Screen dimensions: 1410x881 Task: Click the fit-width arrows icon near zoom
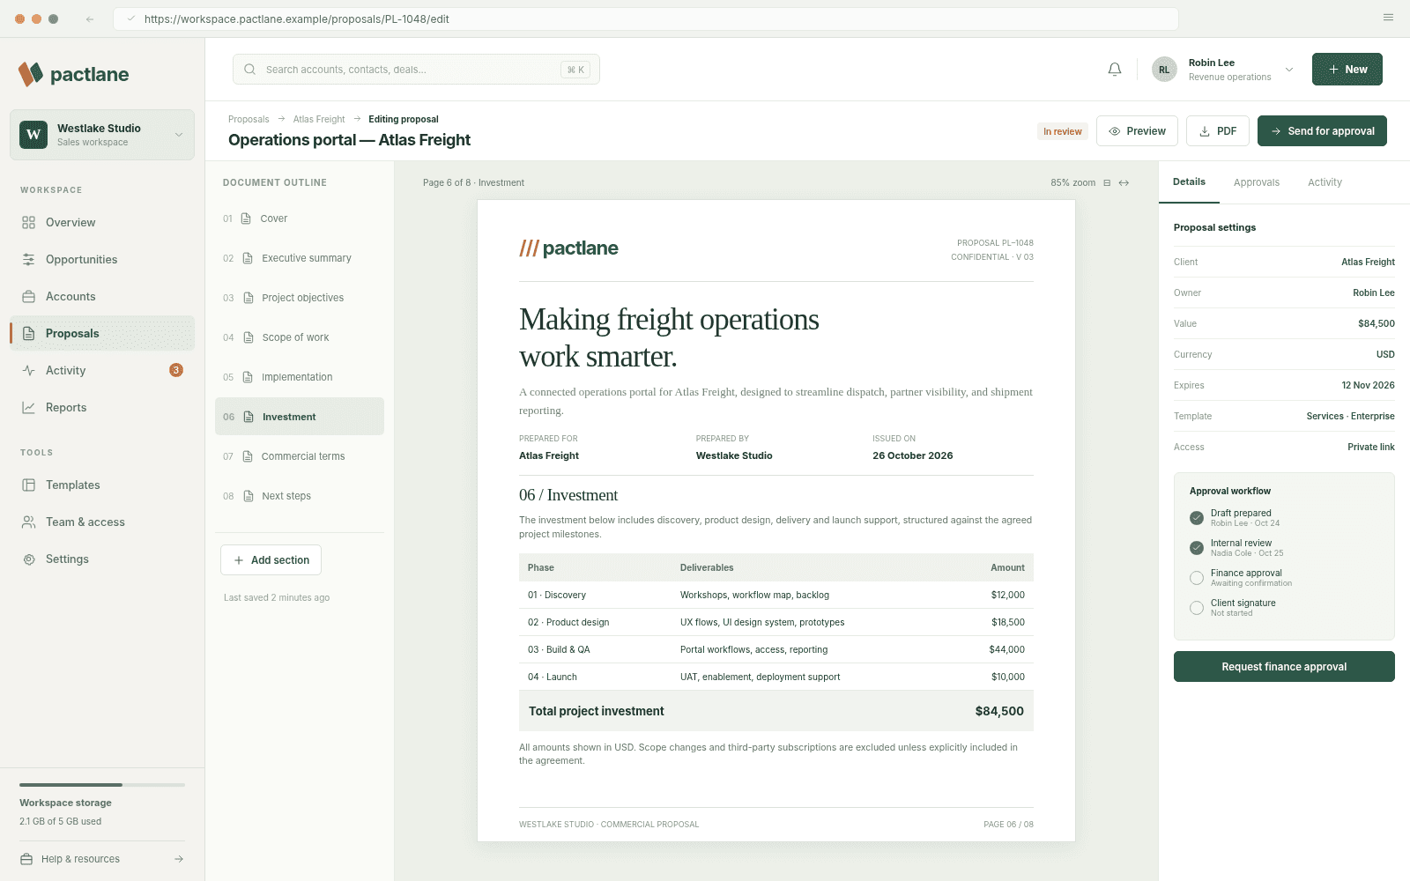[1124, 183]
